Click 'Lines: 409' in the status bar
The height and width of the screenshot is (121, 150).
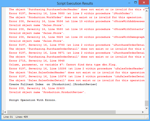(22, 117)
